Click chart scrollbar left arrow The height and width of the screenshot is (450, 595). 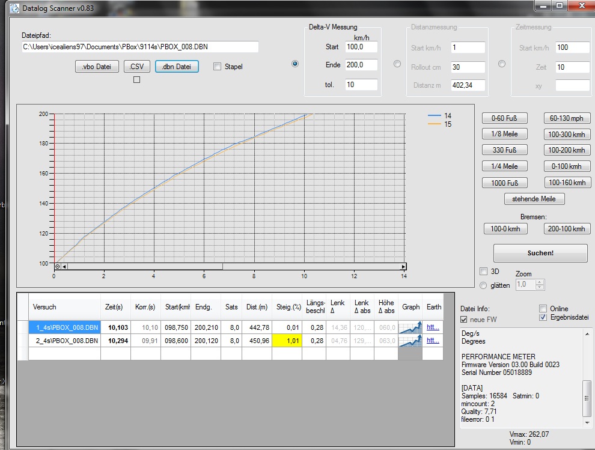click(64, 267)
